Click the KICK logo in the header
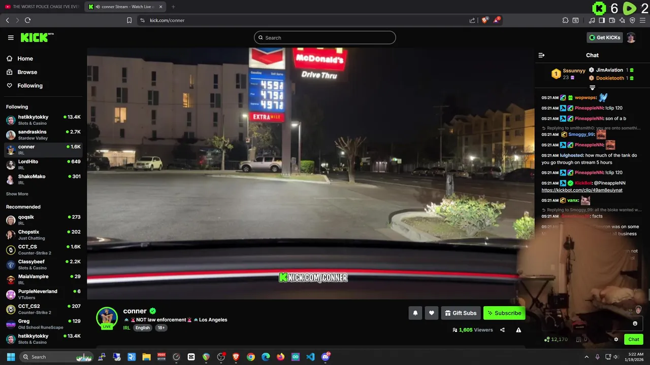The width and height of the screenshot is (650, 365). tap(37, 38)
